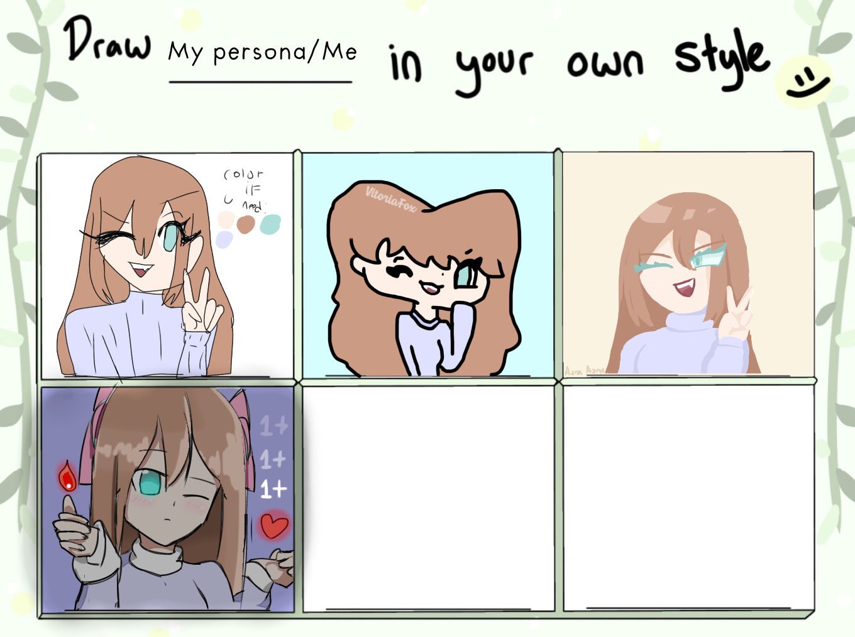The image size is (855, 637).
Task: Click the empty bottom-right drawing panel
Action: coord(688,498)
